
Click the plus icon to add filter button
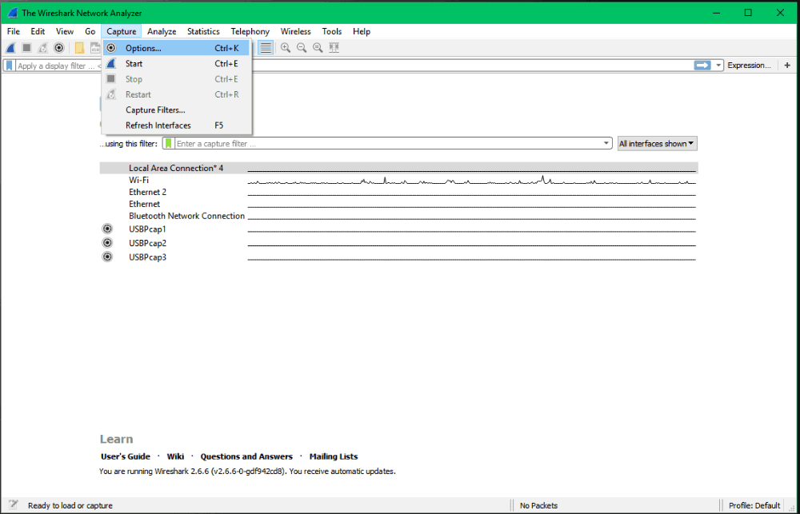click(x=787, y=66)
